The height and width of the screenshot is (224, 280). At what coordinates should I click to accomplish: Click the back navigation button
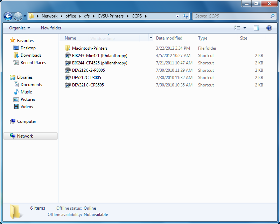(x=8, y=16)
